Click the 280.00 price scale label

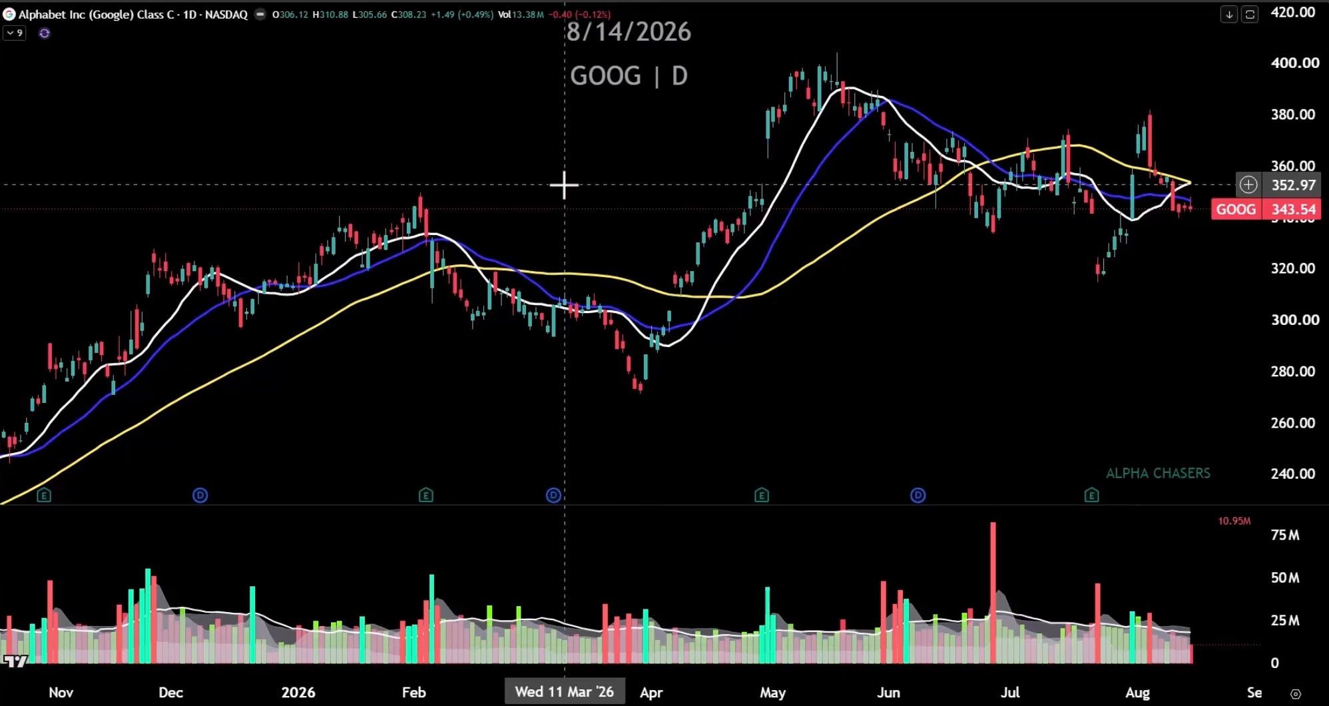click(1293, 371)
